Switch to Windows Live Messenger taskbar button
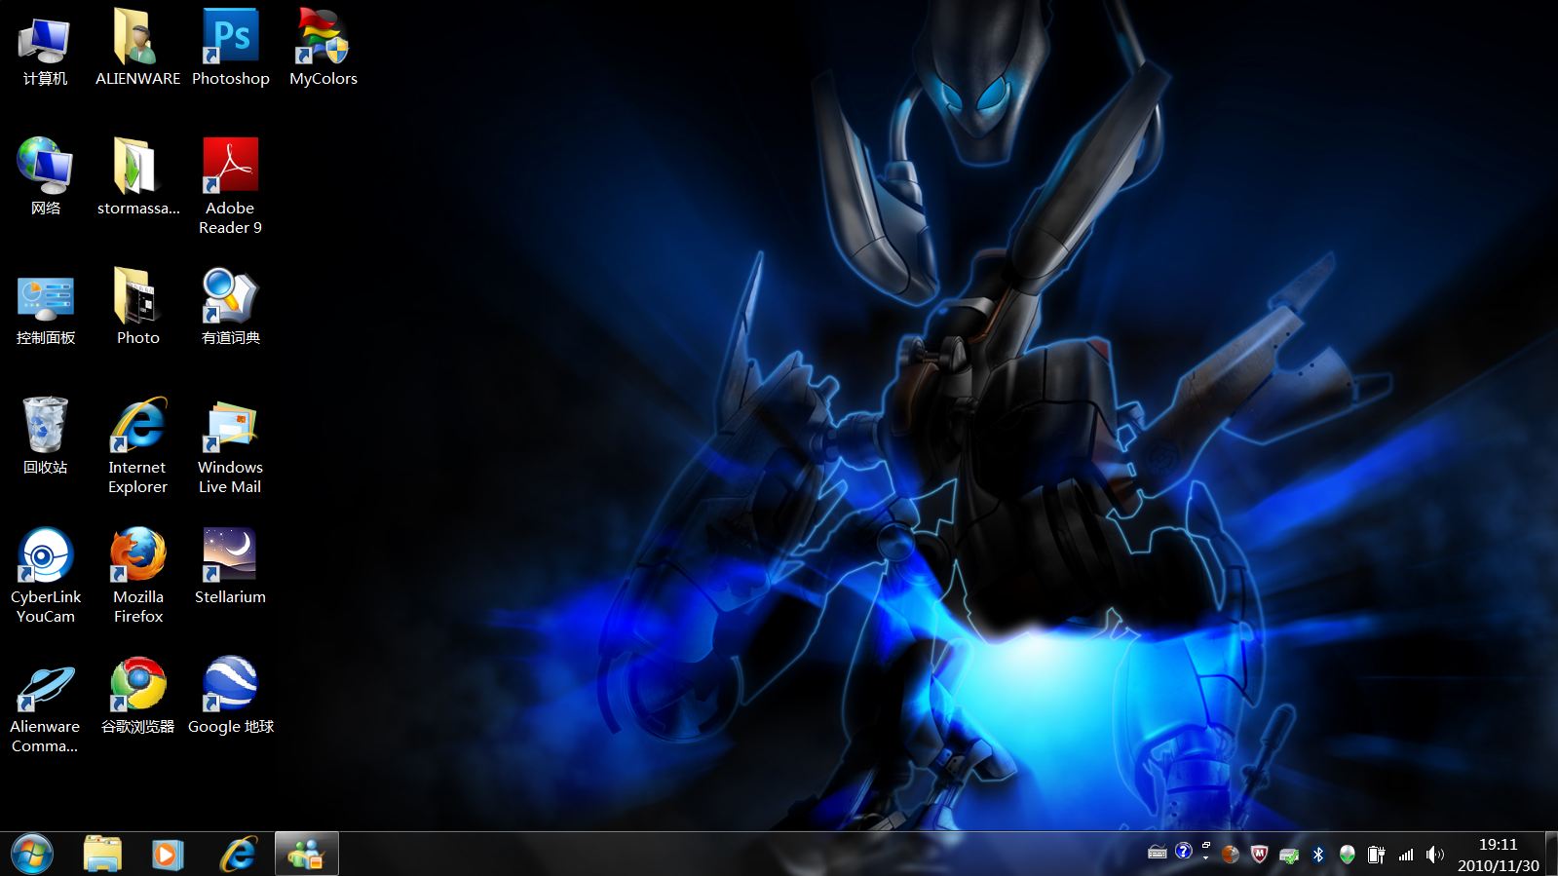This screenshot has width=1558, height=876. [306, 855]
